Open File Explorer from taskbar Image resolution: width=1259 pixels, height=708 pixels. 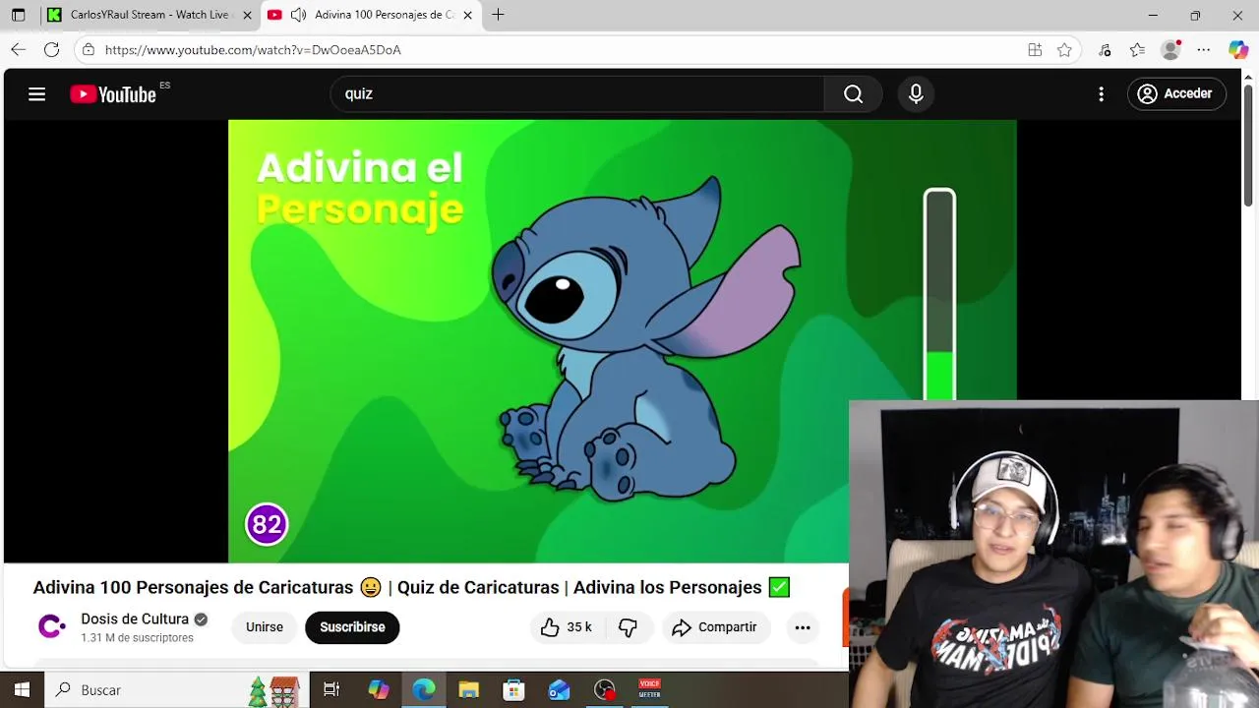pyautogui.click(x=469, y=690)
